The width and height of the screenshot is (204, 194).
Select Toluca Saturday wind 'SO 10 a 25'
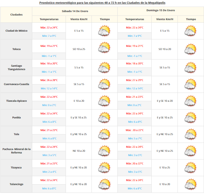(79, 49)
